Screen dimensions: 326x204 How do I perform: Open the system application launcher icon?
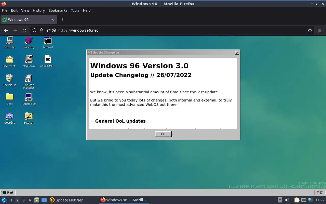[x=4, y=200]
